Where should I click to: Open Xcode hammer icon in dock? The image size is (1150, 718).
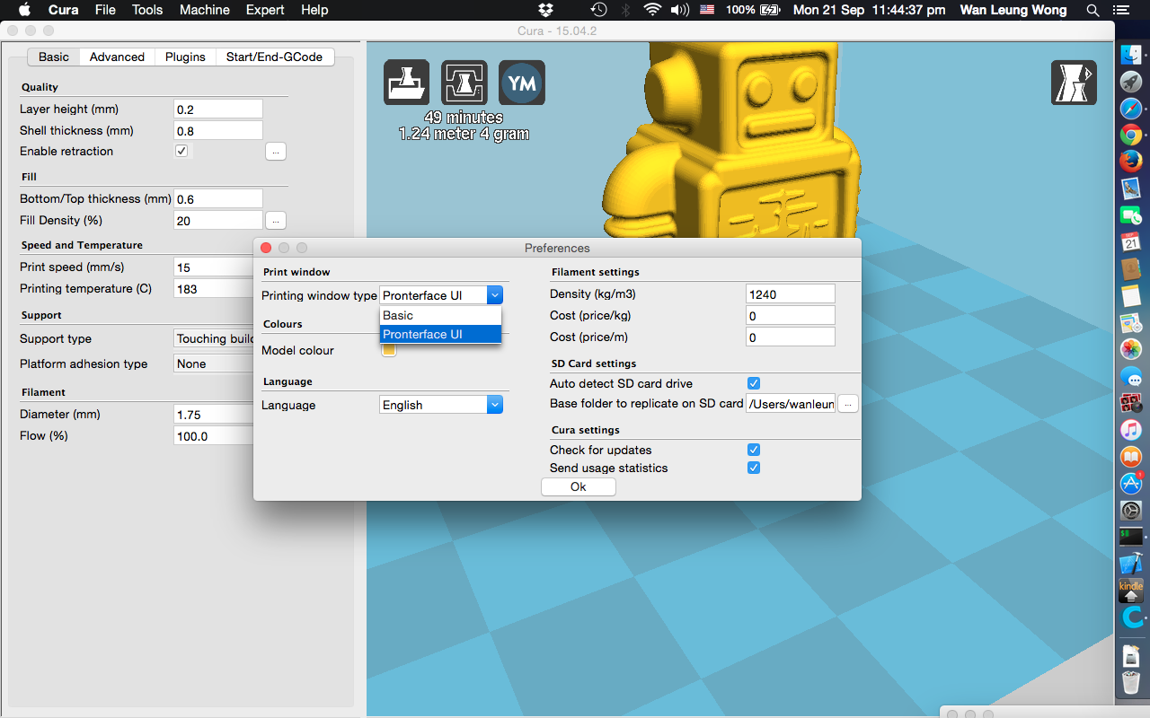click(1131, 564)
